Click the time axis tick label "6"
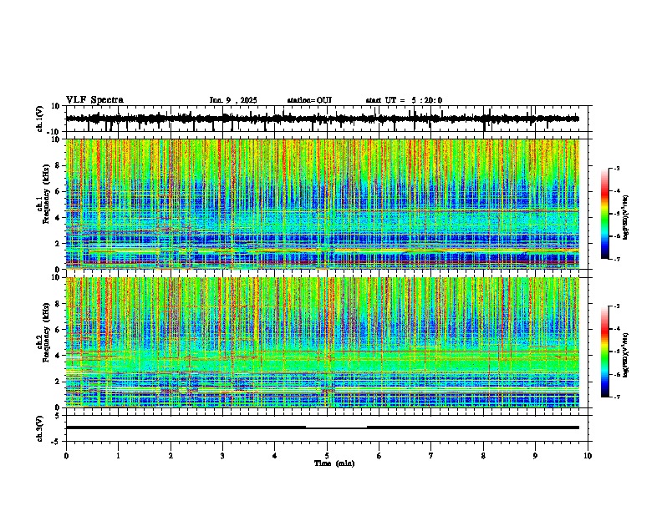 (x=379, y=456)
